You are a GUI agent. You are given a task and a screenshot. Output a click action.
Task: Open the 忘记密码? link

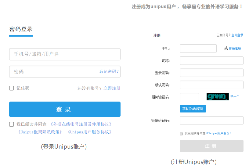[x=109, y=72]
